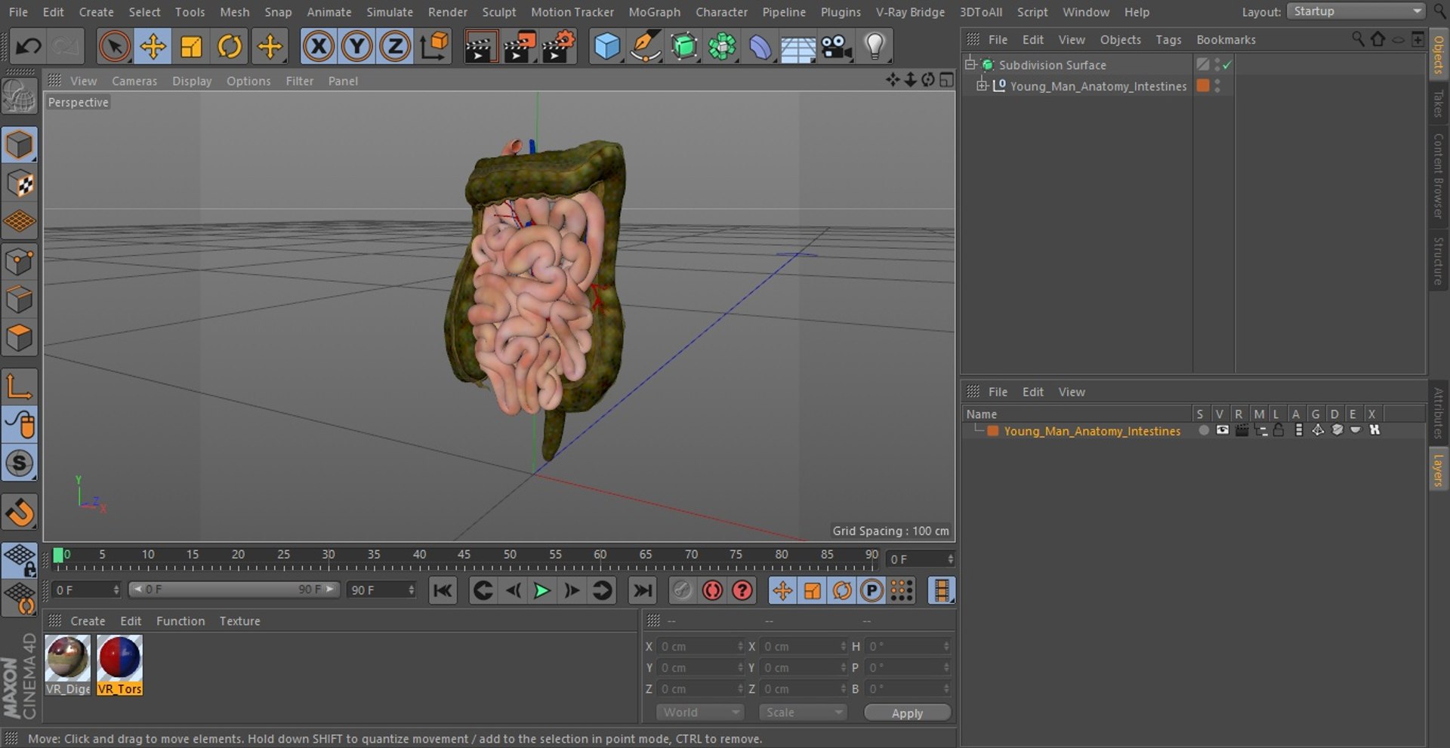
Task: Switch to Edges mode icon
Action: (20, 300)
